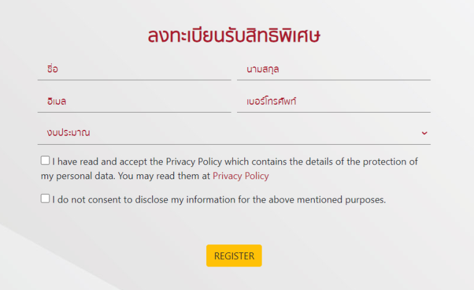Image resolution: width=474 pixels, height=290 pixels.
Task: Click the "my personal data" sentence line
Action: (155, 176)
